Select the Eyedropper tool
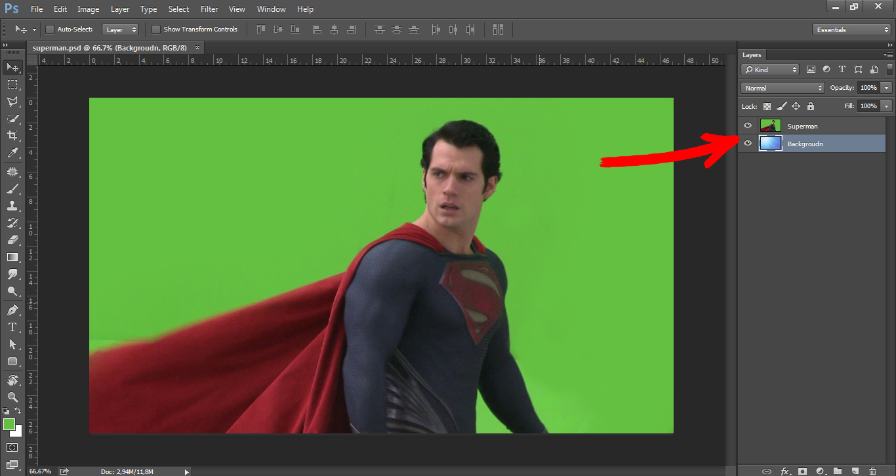The height and width of the screenshot is (476, 896). 12,153
